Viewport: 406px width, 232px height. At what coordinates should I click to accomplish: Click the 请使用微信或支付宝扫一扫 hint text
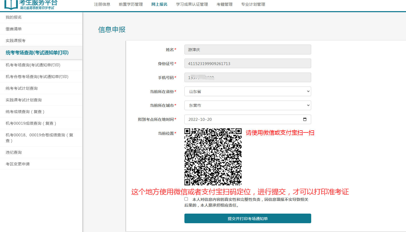click(280, 133)
